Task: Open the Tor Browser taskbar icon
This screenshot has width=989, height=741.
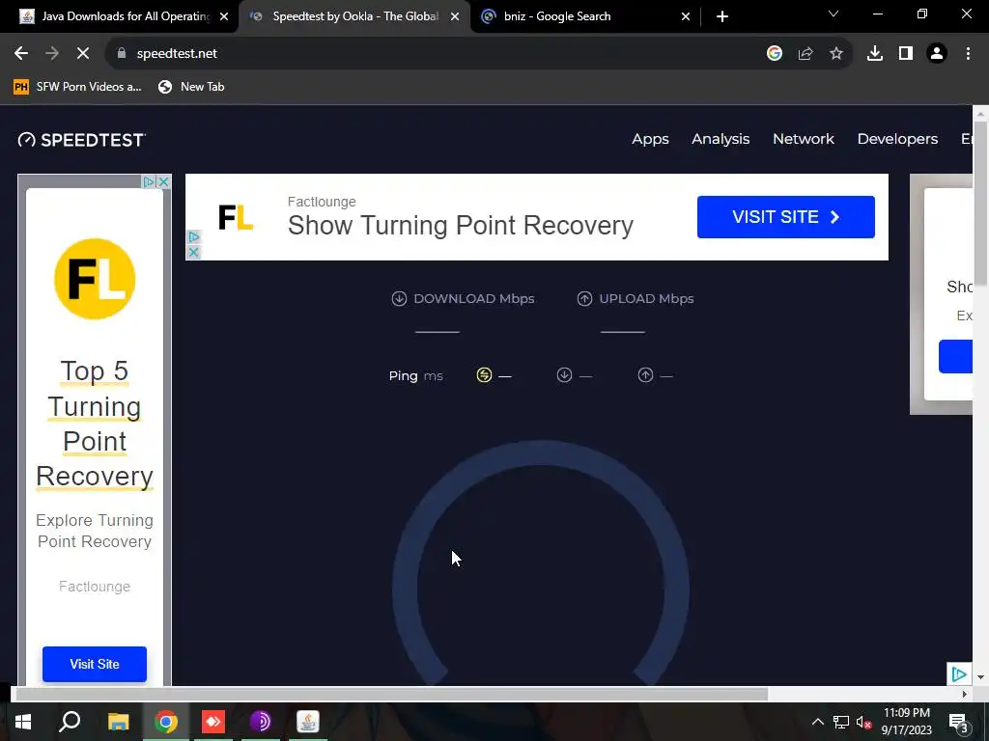Action: coord(261,722)
